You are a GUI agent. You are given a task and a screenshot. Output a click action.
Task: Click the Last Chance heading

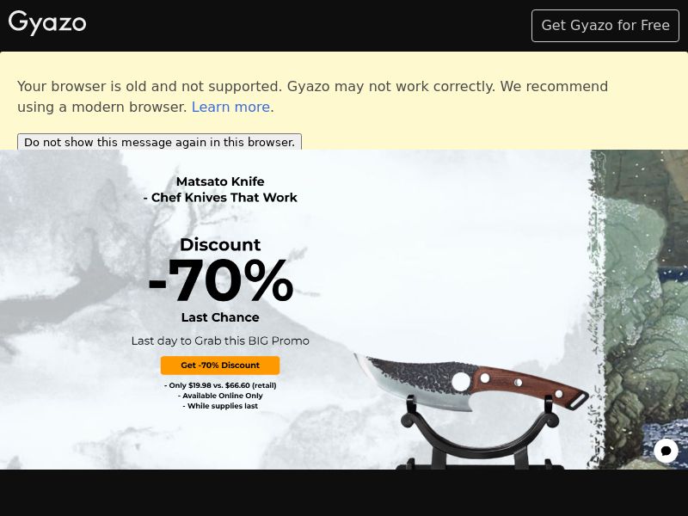pos(220,317)
